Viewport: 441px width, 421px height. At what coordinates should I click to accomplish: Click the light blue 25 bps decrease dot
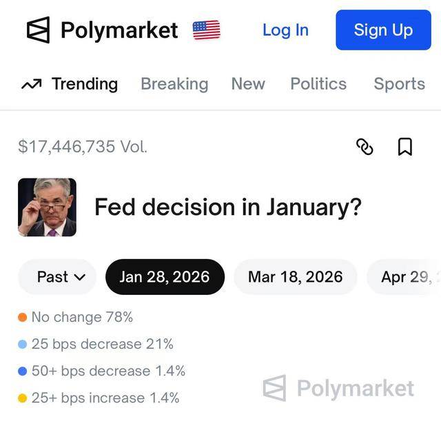23,345
